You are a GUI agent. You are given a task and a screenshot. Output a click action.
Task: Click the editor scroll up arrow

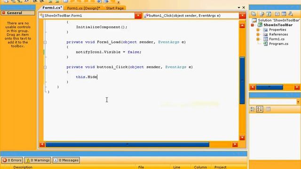tap(242, 25)
